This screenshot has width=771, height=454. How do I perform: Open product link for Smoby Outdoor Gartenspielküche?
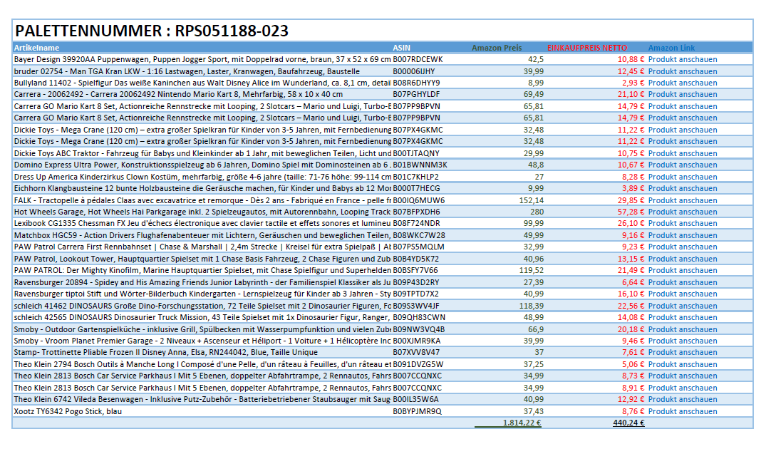[682, 329]
